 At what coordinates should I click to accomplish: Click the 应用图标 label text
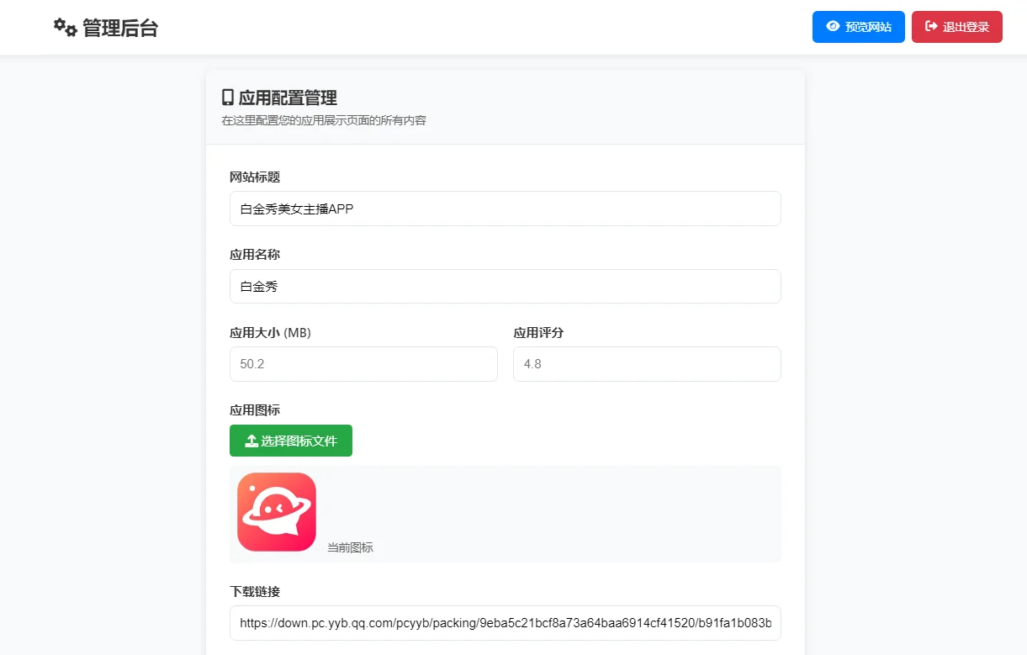coord(255,409)
